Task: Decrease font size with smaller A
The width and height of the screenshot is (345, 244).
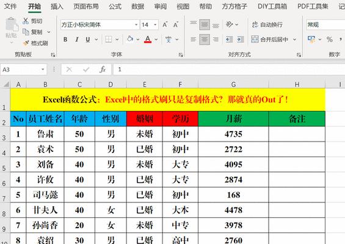Action: point(176,24)
